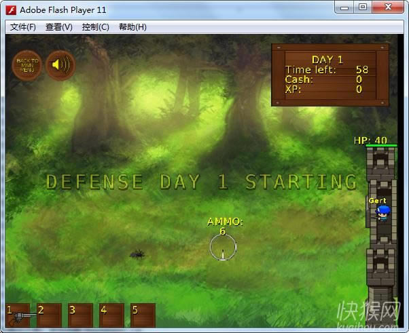Minimize the Flash Player window
Screen dimensions: 409x333
tap(345, 7)
